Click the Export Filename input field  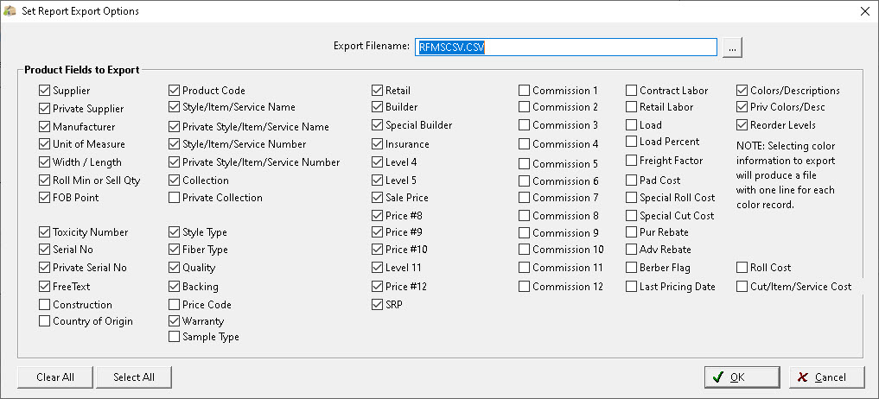click(x=565, y=47)
